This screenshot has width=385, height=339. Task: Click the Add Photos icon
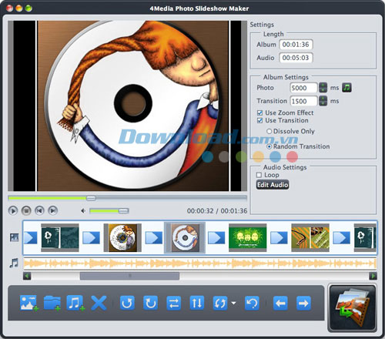click(29, 304)
